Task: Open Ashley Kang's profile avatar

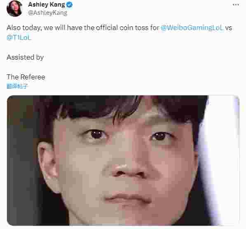Action: (14, 9)
